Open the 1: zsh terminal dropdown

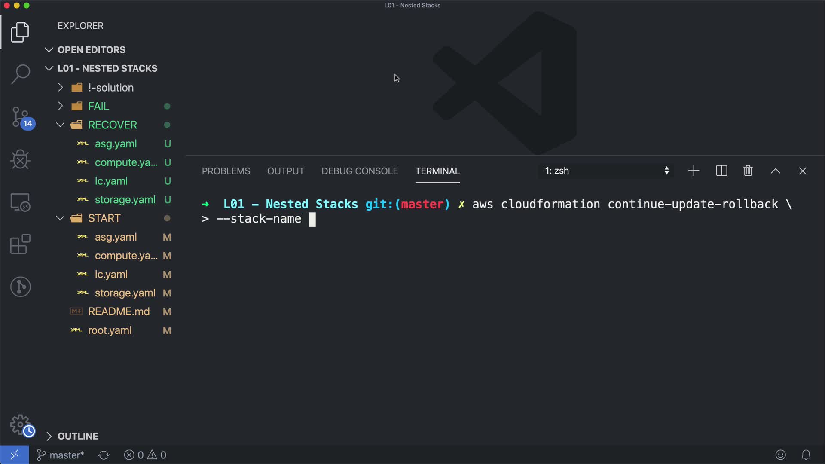[x=606, y=171]
